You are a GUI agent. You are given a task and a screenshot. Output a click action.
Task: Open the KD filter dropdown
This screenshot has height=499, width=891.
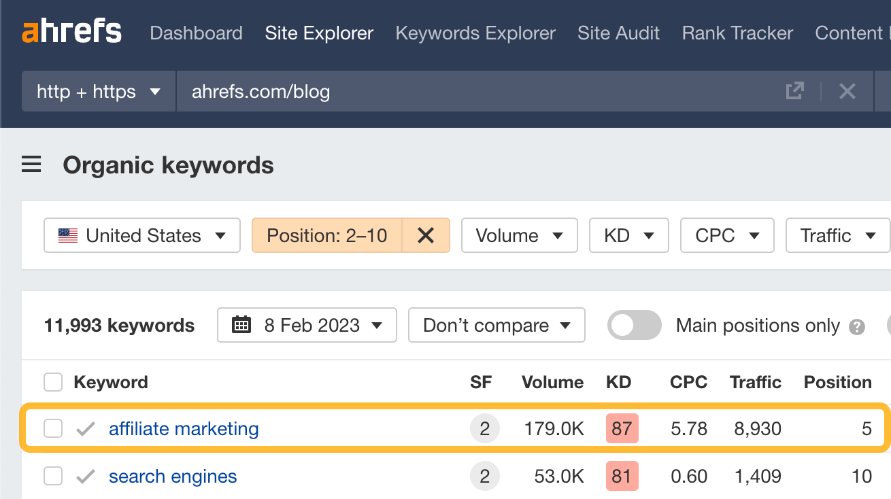click(628, 235)
